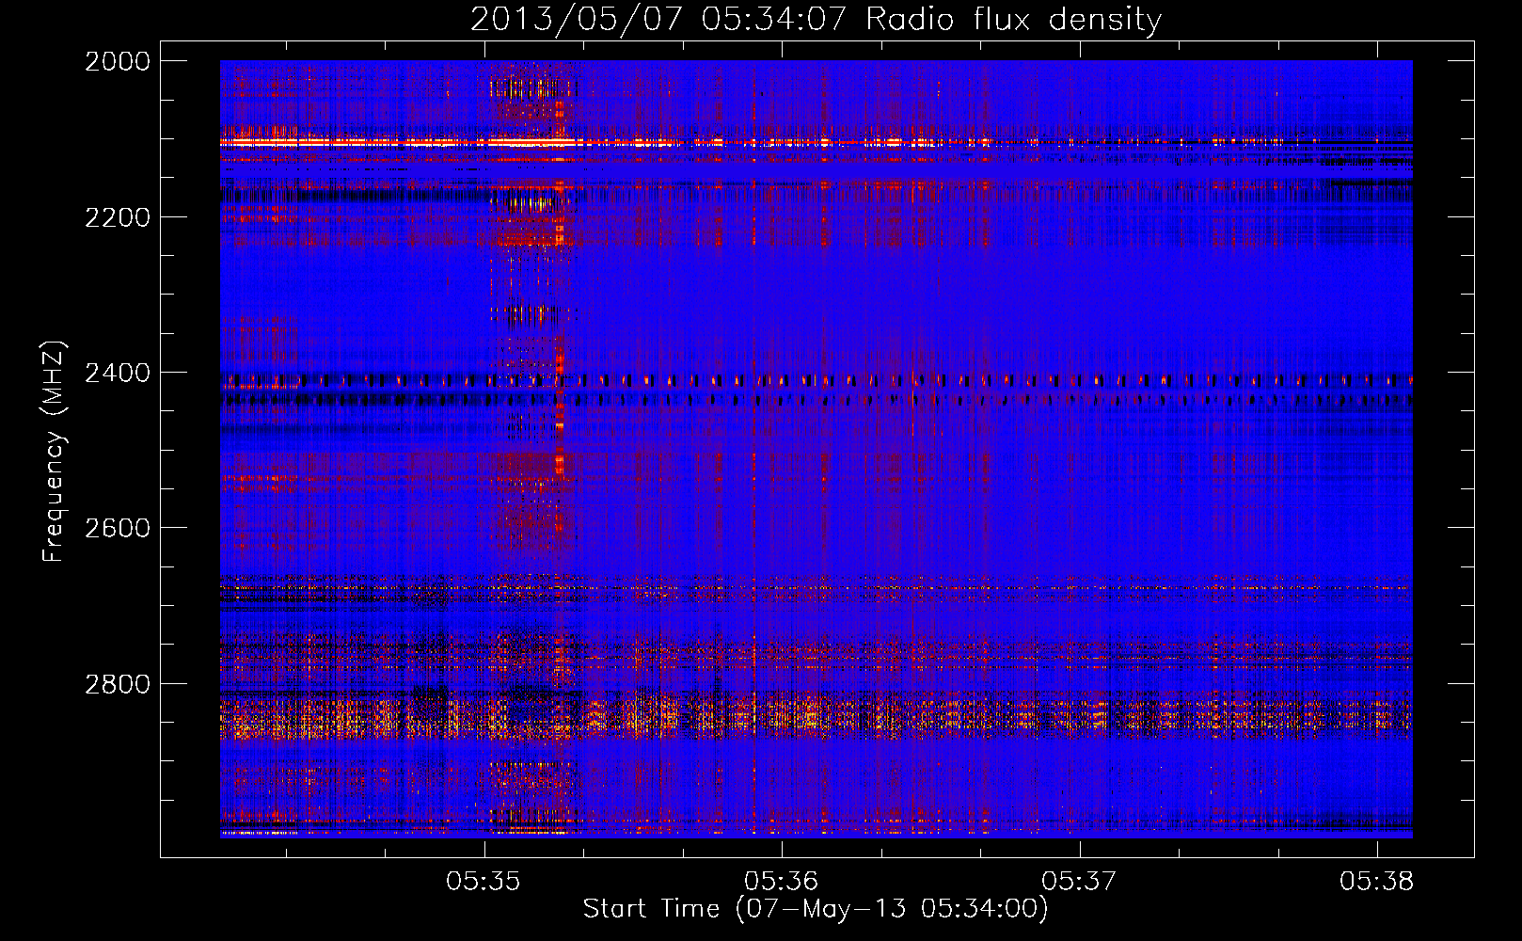Click the 05:35 time tick label

(484, 881)
